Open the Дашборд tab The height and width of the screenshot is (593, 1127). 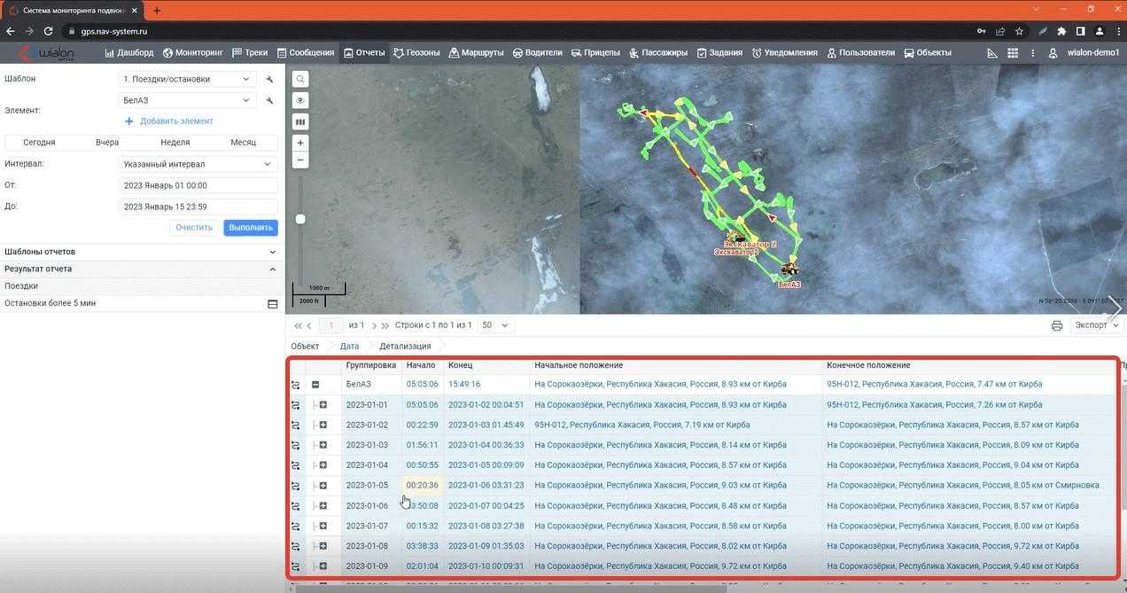point(129,53)
